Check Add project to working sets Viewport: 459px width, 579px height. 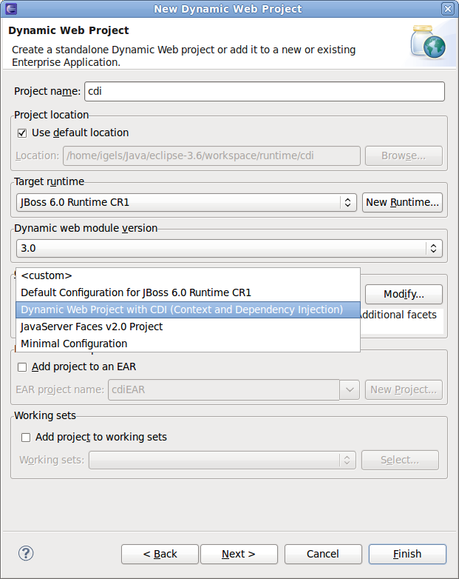click(x=26, y=438)
